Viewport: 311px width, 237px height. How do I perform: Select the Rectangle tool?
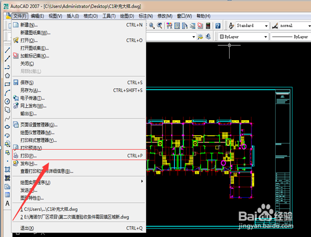pyautogui.click(x=7, y=84)
